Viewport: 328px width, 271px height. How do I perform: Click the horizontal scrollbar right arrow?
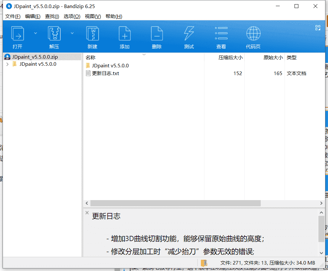pyautogui.click(x=321, y=203)
